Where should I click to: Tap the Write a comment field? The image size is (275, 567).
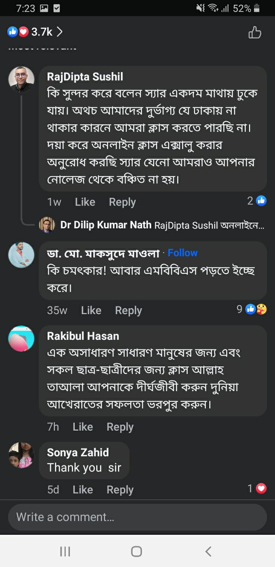click(x=137, y=517)
